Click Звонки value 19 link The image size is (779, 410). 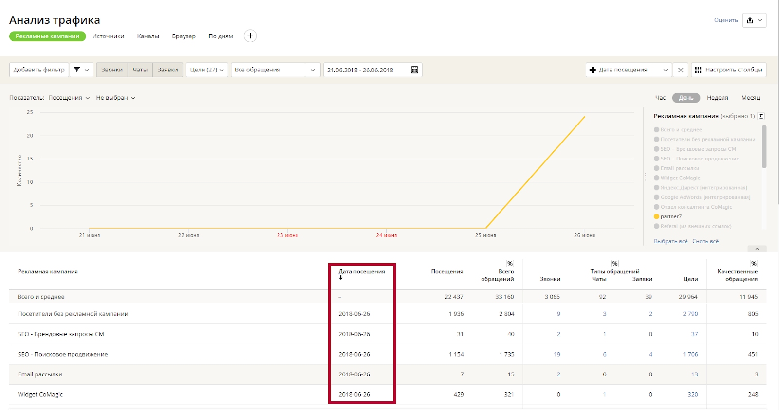(x=557, y=354)
